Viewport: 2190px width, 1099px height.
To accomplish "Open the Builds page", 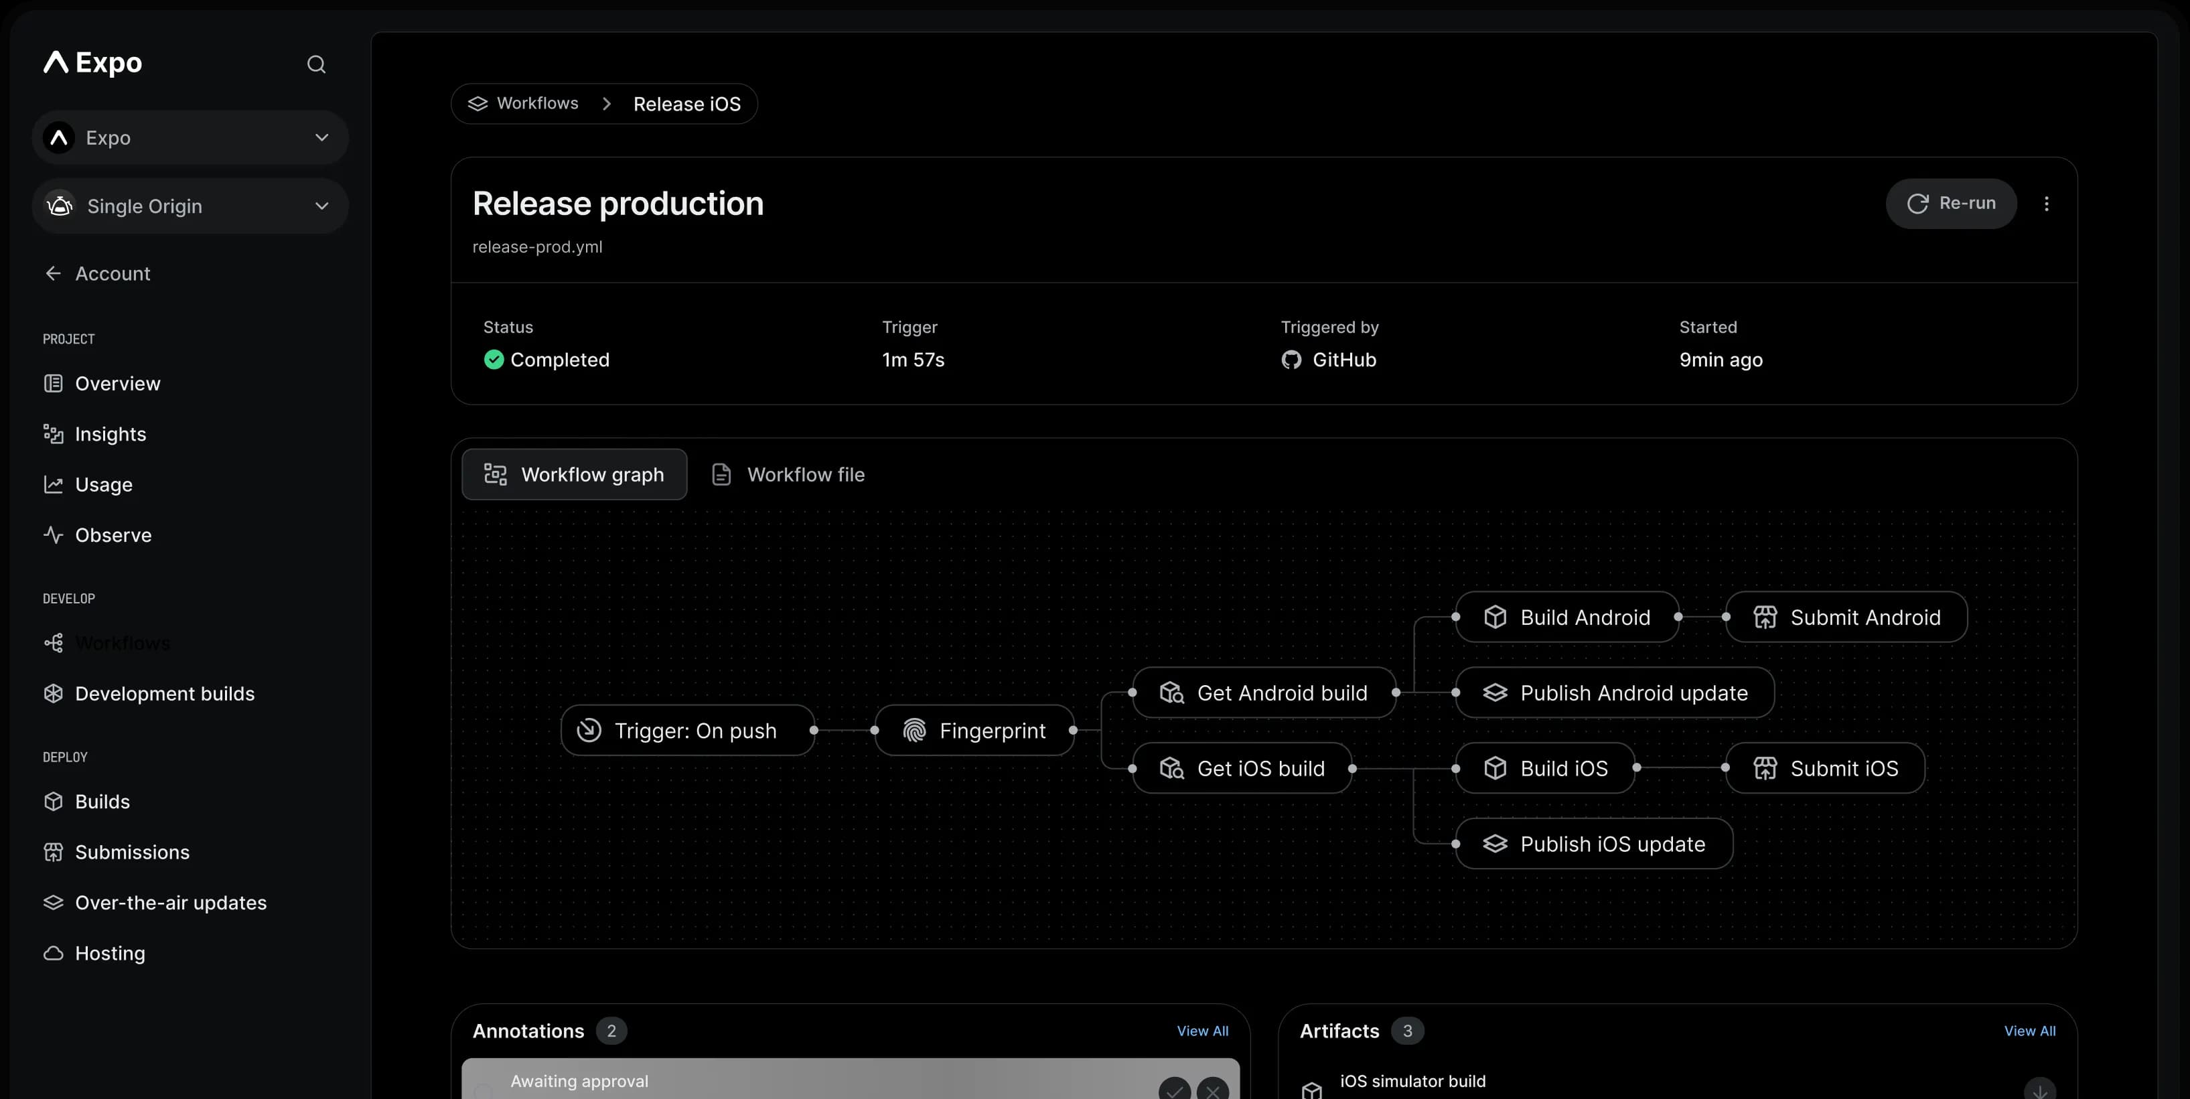I will [x=86, y=802].
